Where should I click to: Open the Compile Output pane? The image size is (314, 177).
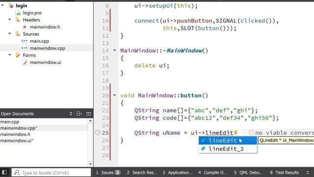[x=212, y=173]
